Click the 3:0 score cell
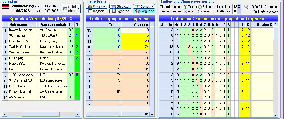 tap(71, 30)
